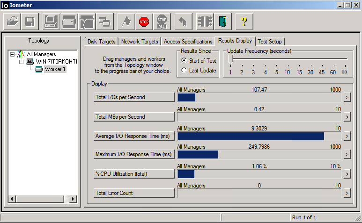Open Total Error Count arrow button

pos(347,193)
